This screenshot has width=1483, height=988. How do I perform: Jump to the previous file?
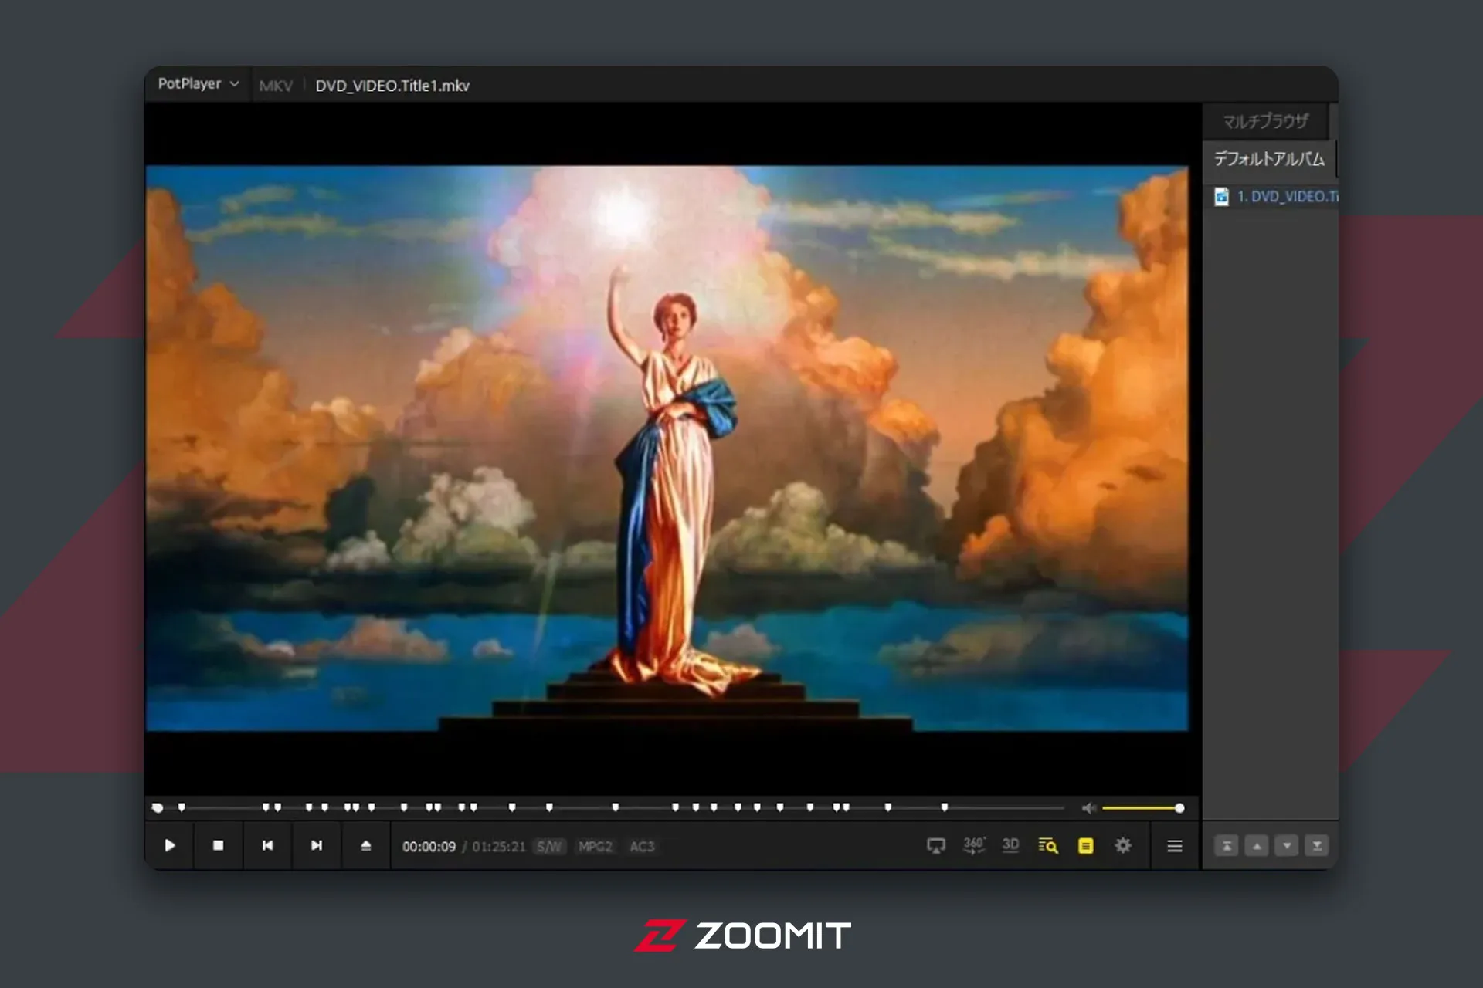click(x=267, y=845)
